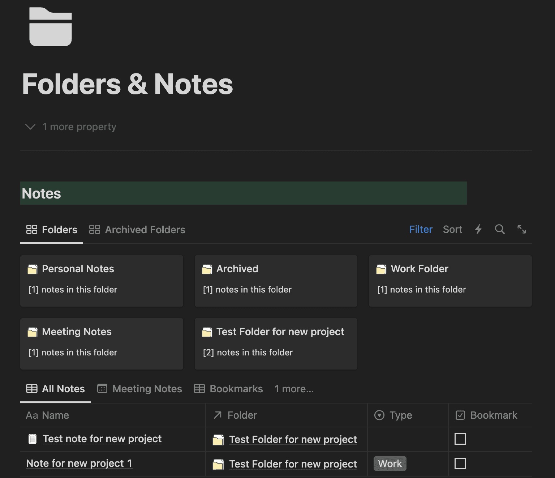Click empty Type cell for Test note

coord(408,439)
